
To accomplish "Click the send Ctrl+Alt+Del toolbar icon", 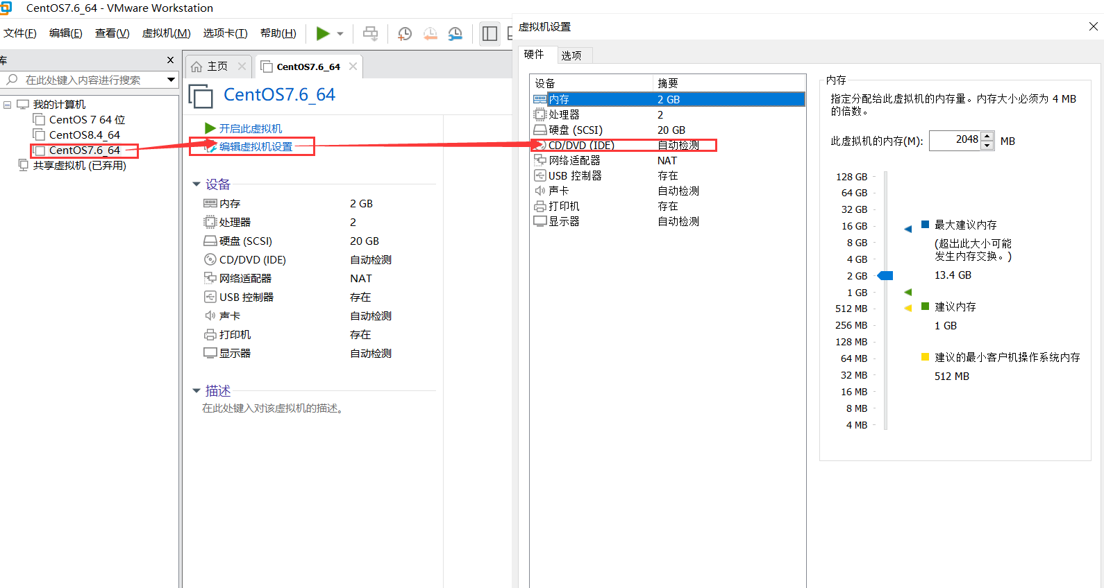I will click(371, 33).
